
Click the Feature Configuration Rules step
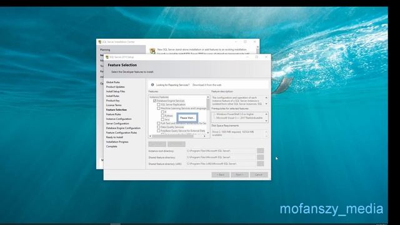click(121, 132)
